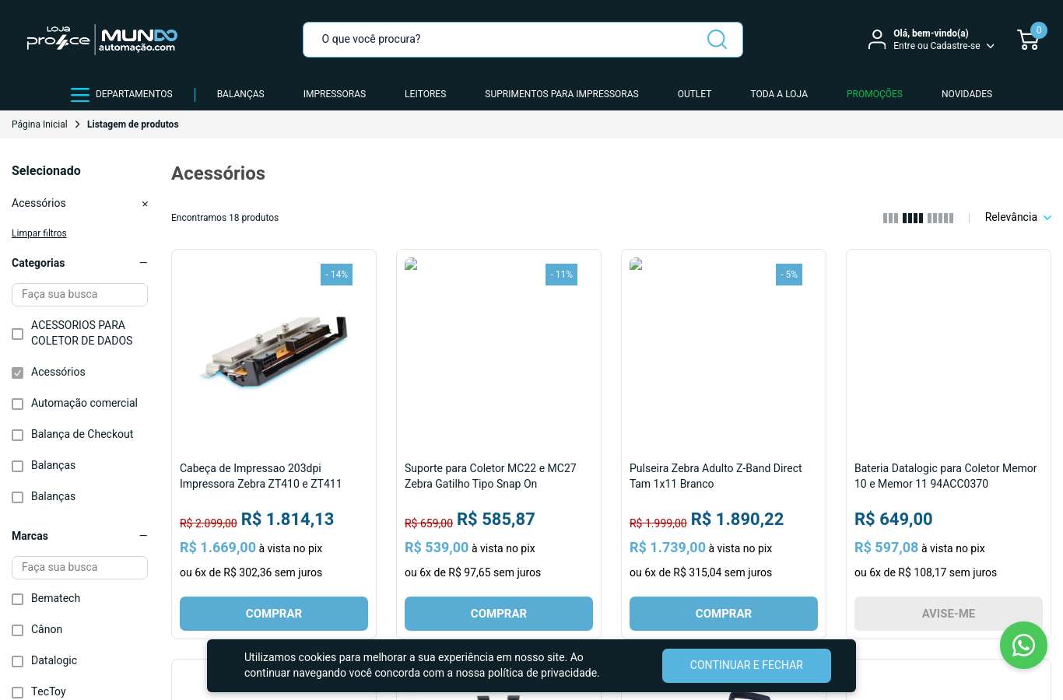
Task: Check the Balança de Checkout category
Action: click(18, 435)
